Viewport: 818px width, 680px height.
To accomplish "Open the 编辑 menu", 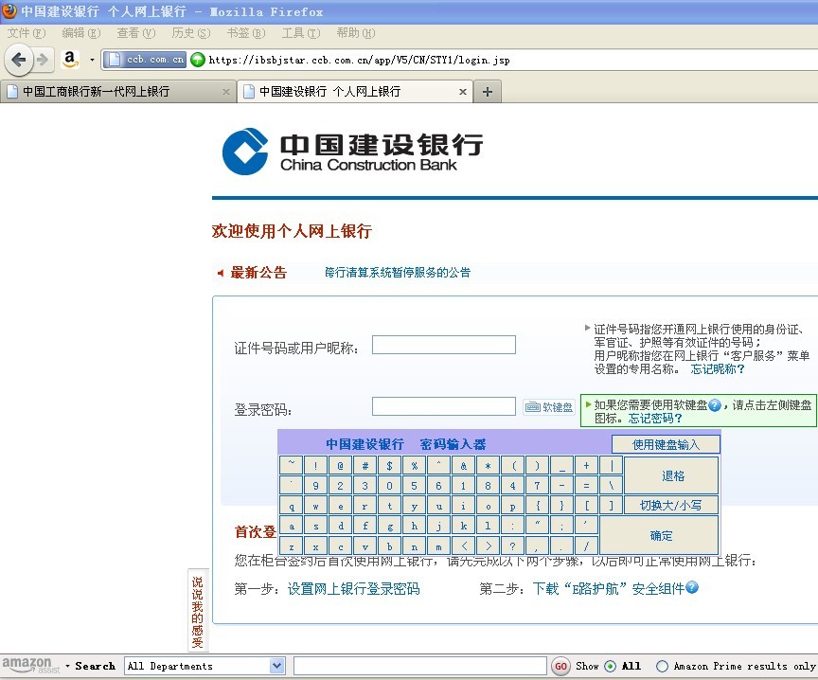I will pyautogui.click(x=81, y=33).
